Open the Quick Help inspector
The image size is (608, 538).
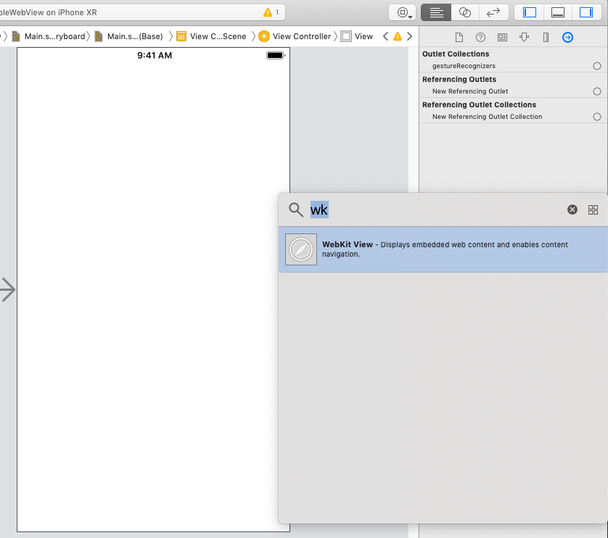click(x=480, y=37)
